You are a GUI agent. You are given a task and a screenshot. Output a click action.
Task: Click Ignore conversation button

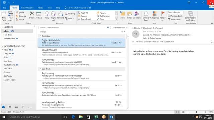(20, 13)
